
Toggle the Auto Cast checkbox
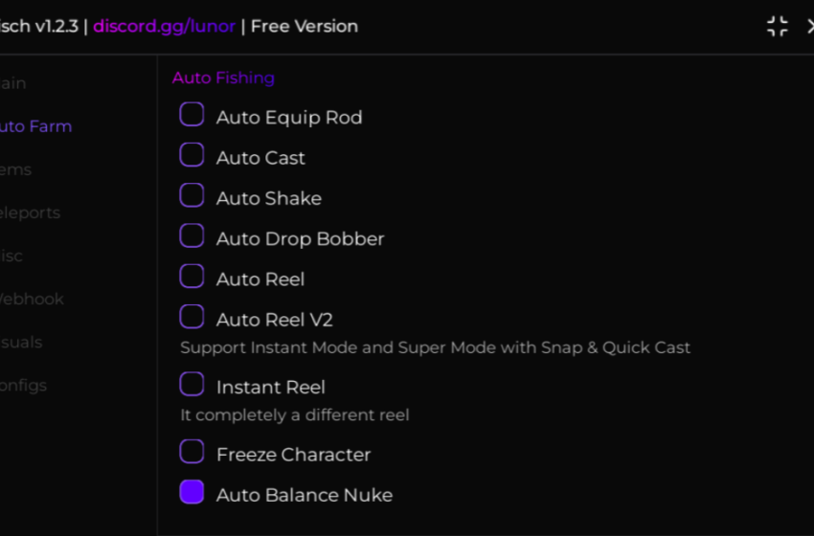point(192,155)
